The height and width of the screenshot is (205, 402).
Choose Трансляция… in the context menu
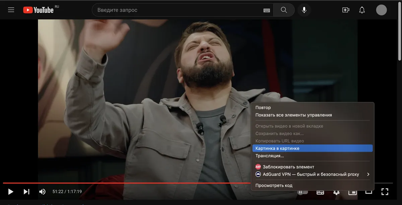click(313, 156)
